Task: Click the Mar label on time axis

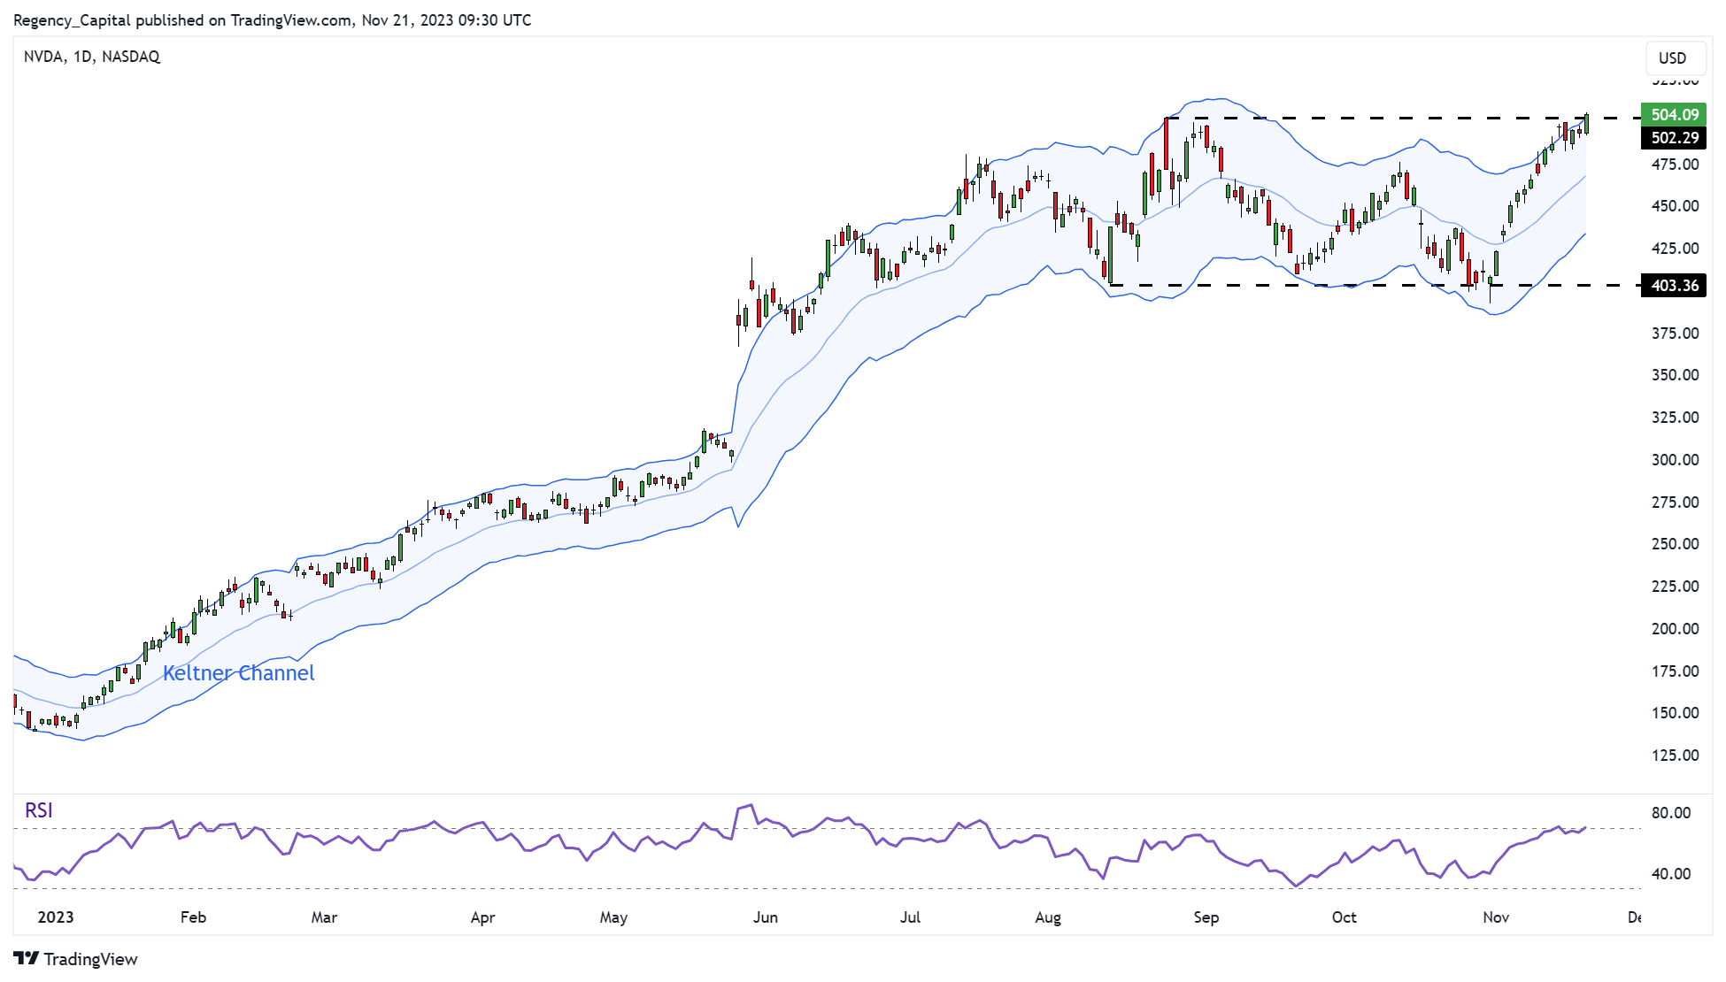Action: [324, 917]
